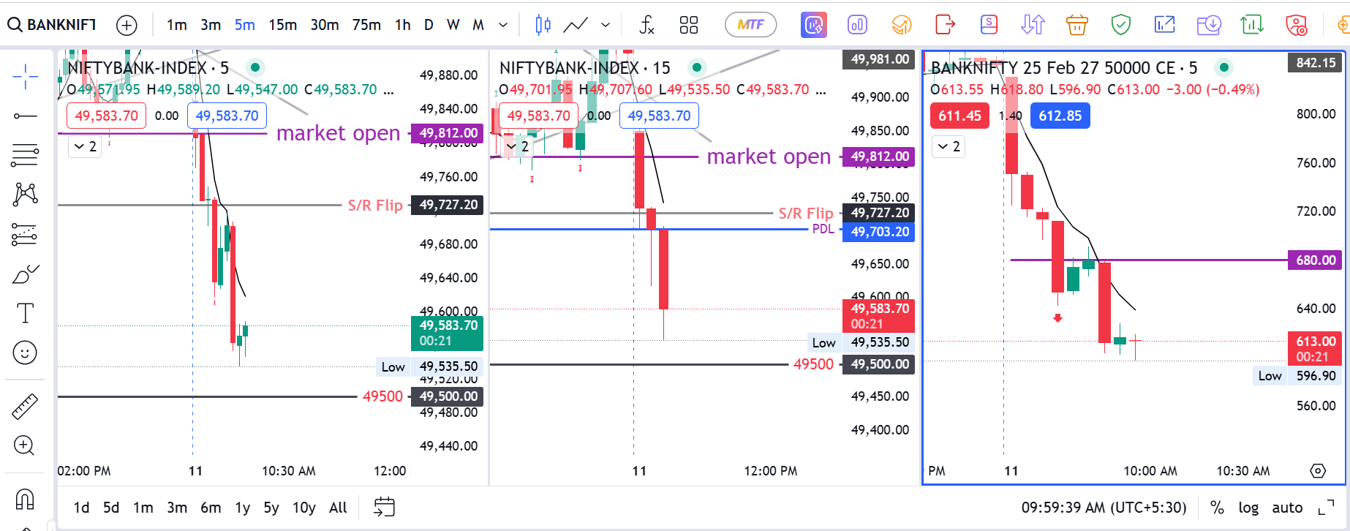Click the red shield settings icon

click(1297, 25)
